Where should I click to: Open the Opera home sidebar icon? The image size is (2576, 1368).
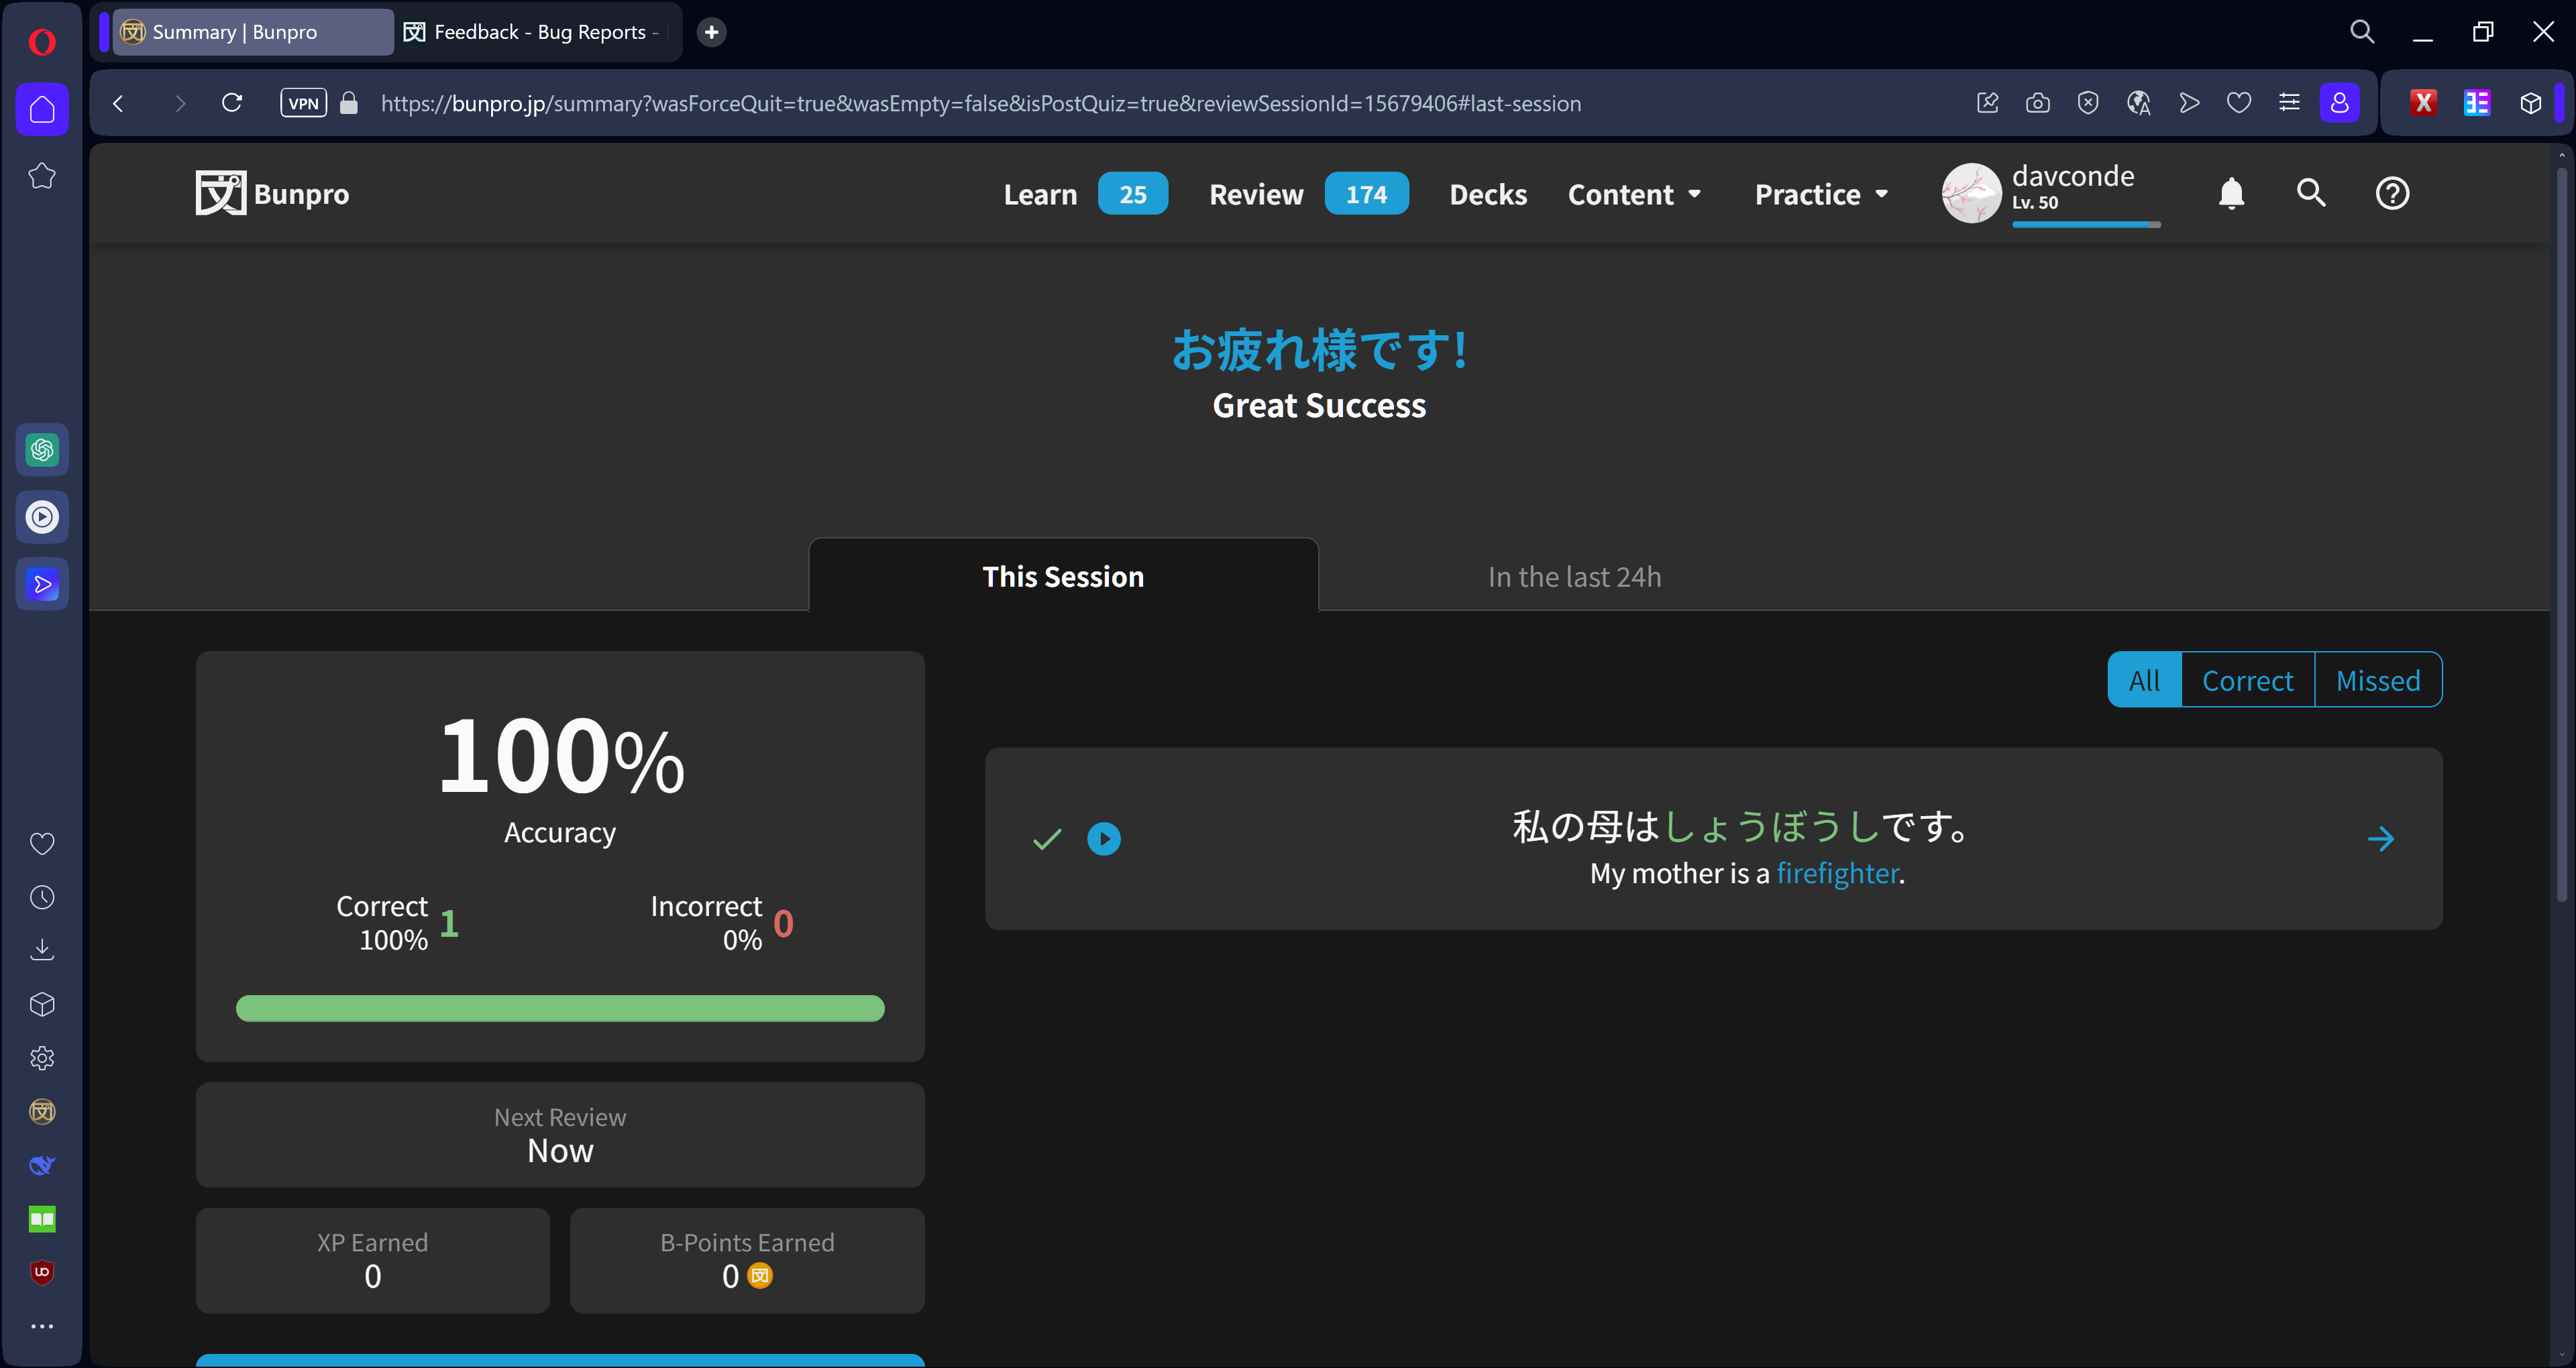pos(42,109)
